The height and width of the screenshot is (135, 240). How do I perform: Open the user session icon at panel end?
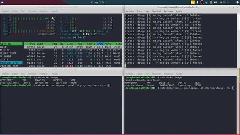pos(238,2)
